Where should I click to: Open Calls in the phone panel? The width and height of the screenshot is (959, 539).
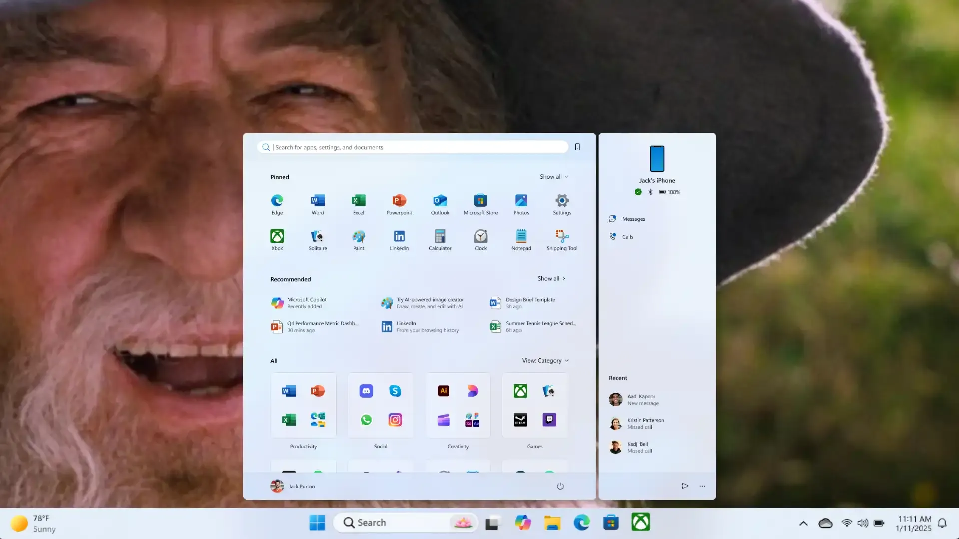(x=627, y=237)
